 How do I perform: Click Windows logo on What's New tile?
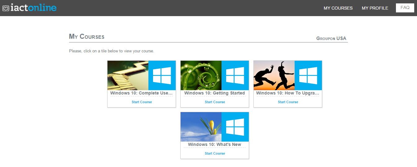click(235, 127)
